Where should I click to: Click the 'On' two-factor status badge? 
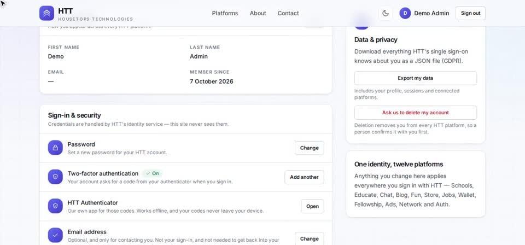click(153, 173)
